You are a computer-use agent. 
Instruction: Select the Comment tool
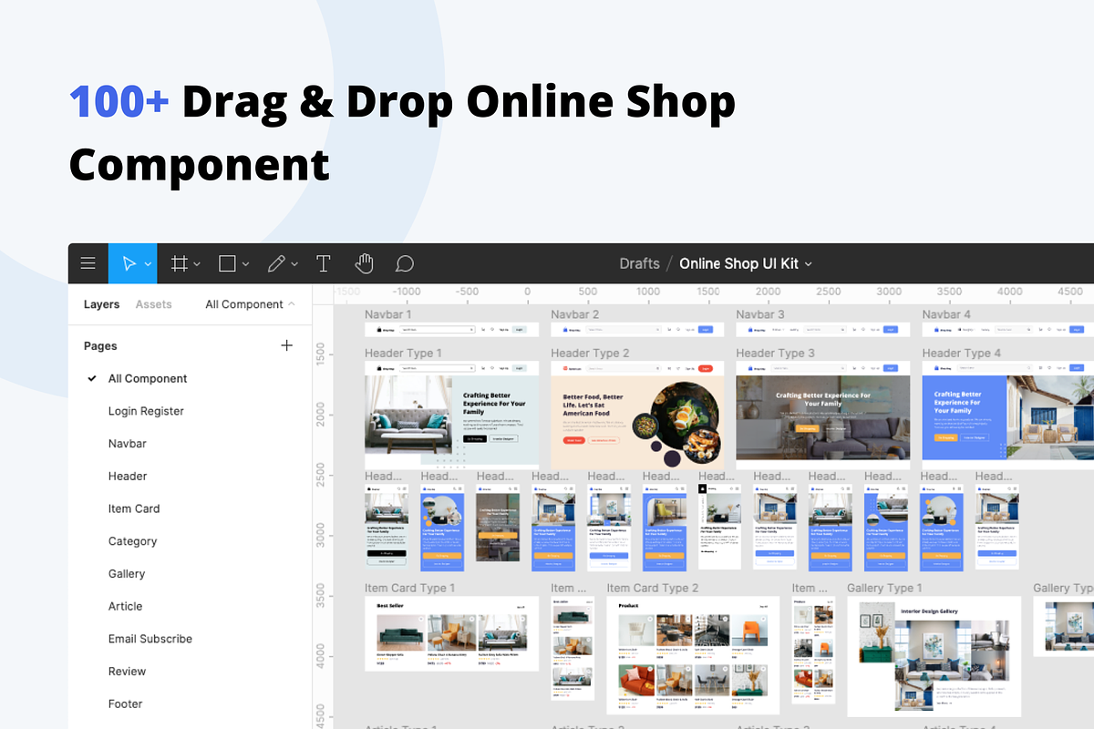(x=405, y=263)
